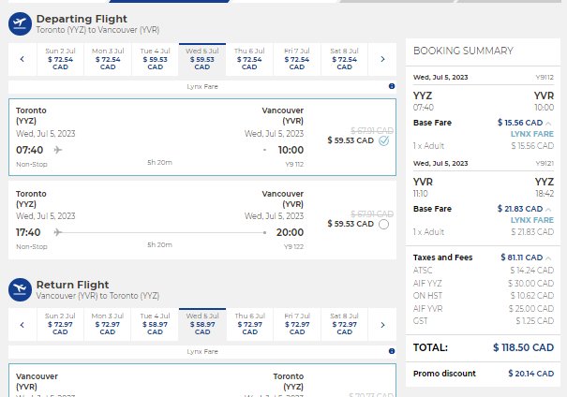Click the second LYNX FARE link in summary
This screenshot has width=567, height=397.
[x=532, y=220]
